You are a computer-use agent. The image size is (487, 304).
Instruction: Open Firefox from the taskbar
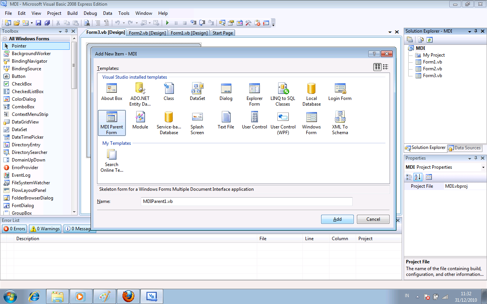(x=128, y=296)
